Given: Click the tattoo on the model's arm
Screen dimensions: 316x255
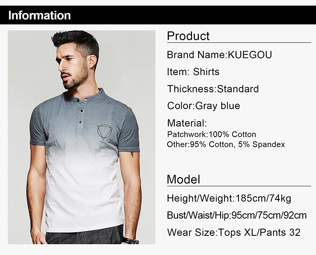Looking at the screenshot, I should point(132,155).
